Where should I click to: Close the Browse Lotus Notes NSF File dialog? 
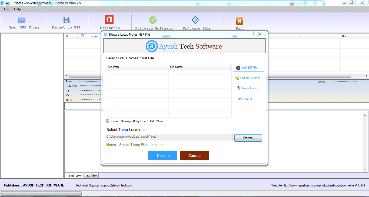click(260, 33)
